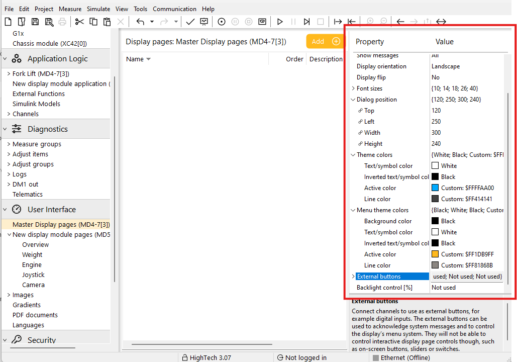
Task: Open the Simulate menu
Action: pyautogui.click(x=98, y=9)
